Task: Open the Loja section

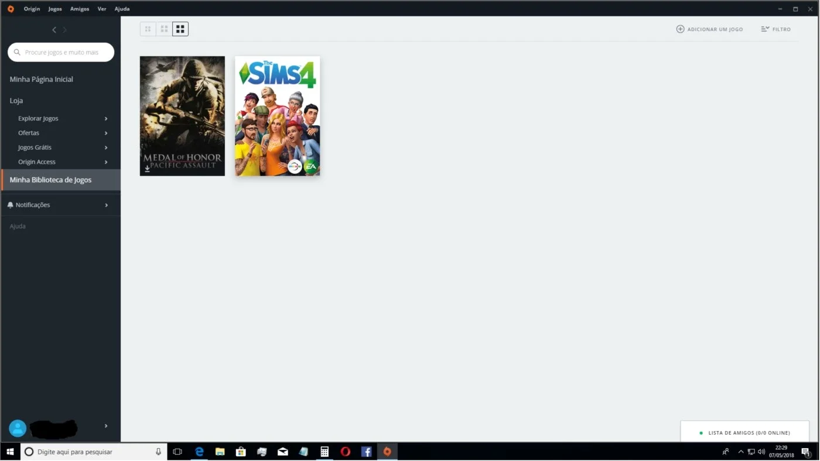Action: tap(16, 101)
